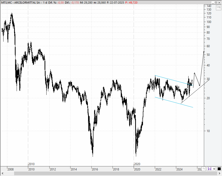Image resolution: width=222 pixels, height=176 pixels.
Task: Click the 2018 time axis label
Action: tap(116, 169)
